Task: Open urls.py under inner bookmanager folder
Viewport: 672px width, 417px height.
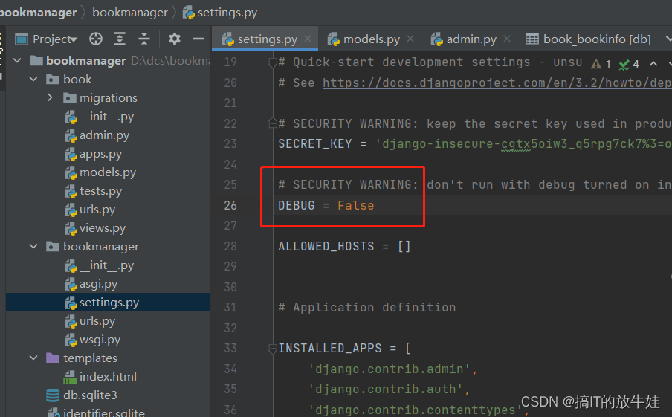Action: [x=90, y=321]
